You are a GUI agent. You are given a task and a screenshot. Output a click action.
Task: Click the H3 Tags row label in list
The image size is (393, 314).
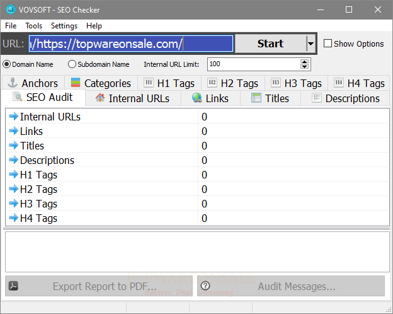coord(38,204)
